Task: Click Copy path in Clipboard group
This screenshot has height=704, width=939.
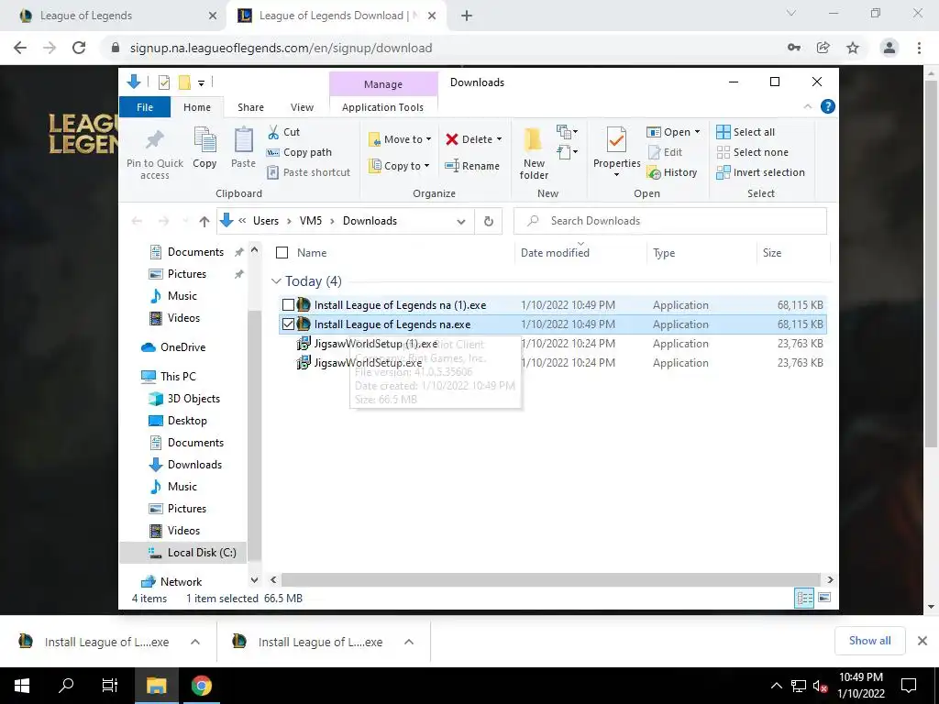Action: (x=299, y=152)
